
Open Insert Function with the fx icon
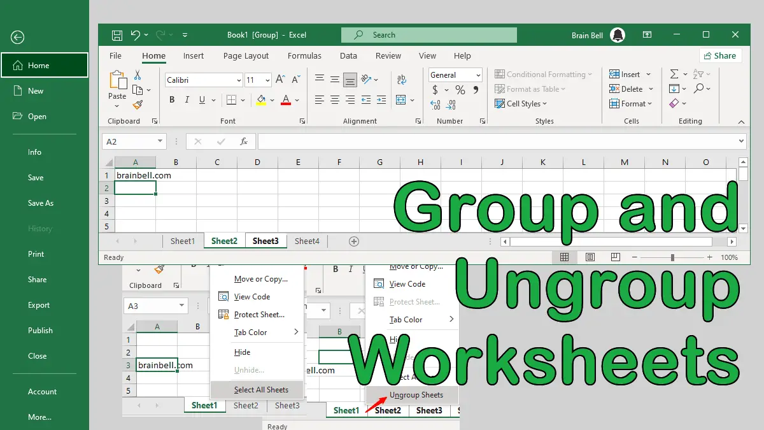(244, 141)
